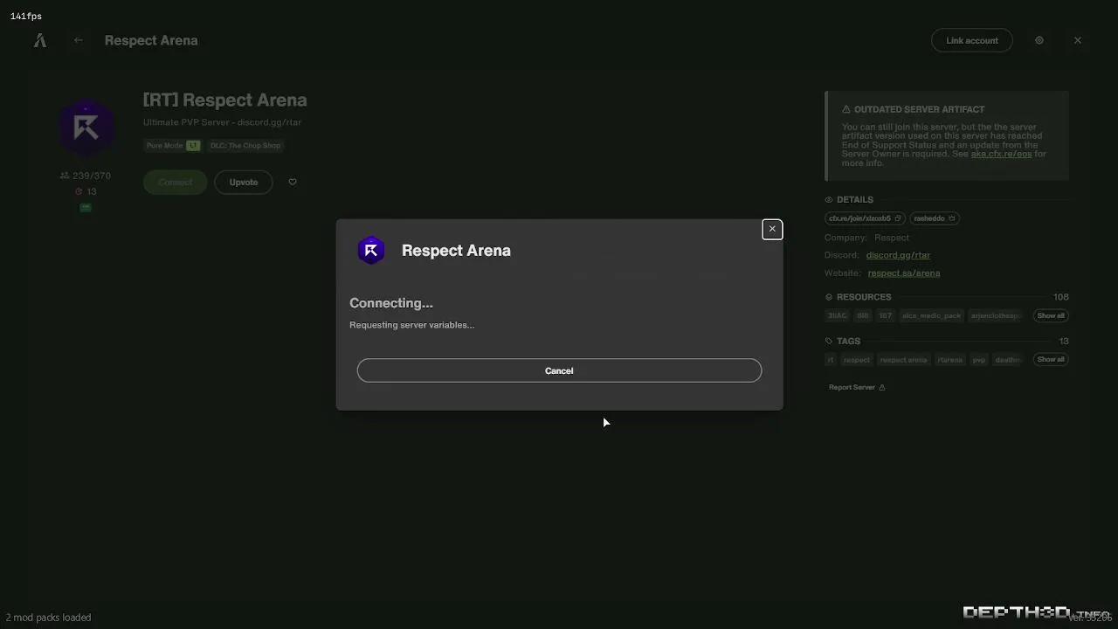Click the green country flag badge
The height and width of the screenshot is (629, 1118).
(86, 208)
